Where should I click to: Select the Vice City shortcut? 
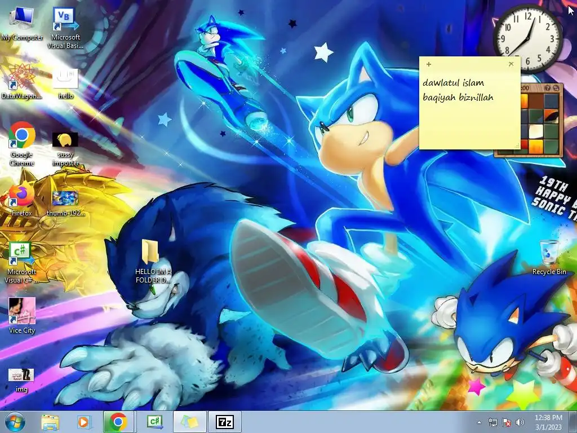(x=21, y=315)
